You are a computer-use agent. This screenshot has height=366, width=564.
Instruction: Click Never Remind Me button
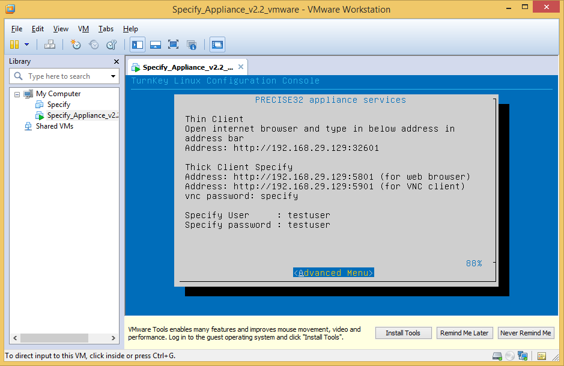point(526,333)
